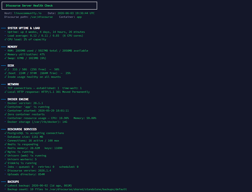Click the host value linuxcommunity.io
The image size is (252, 192).
(28, 13)
